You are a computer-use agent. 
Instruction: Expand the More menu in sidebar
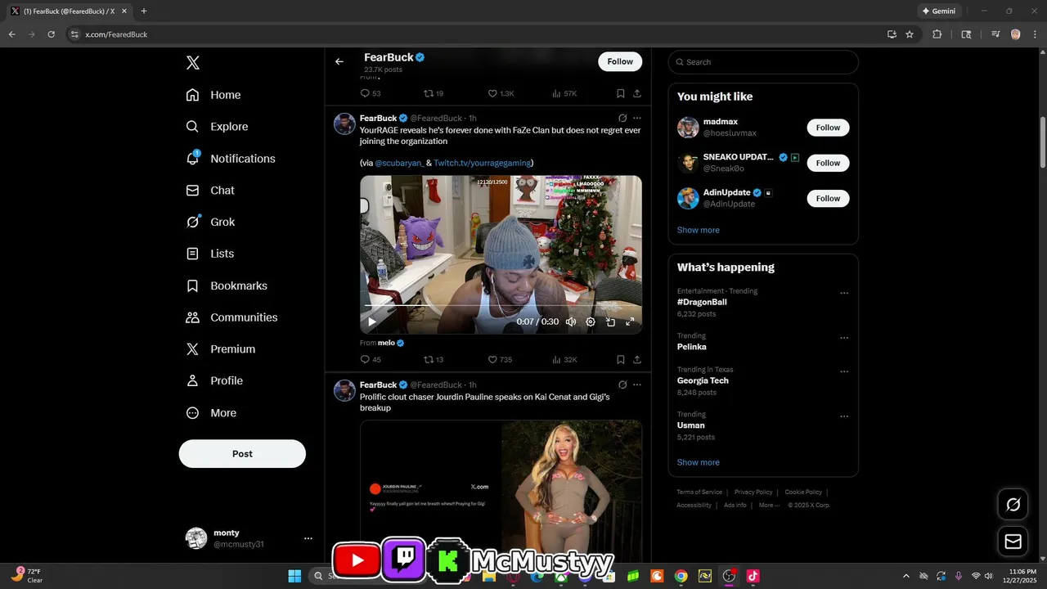(211, 413)
